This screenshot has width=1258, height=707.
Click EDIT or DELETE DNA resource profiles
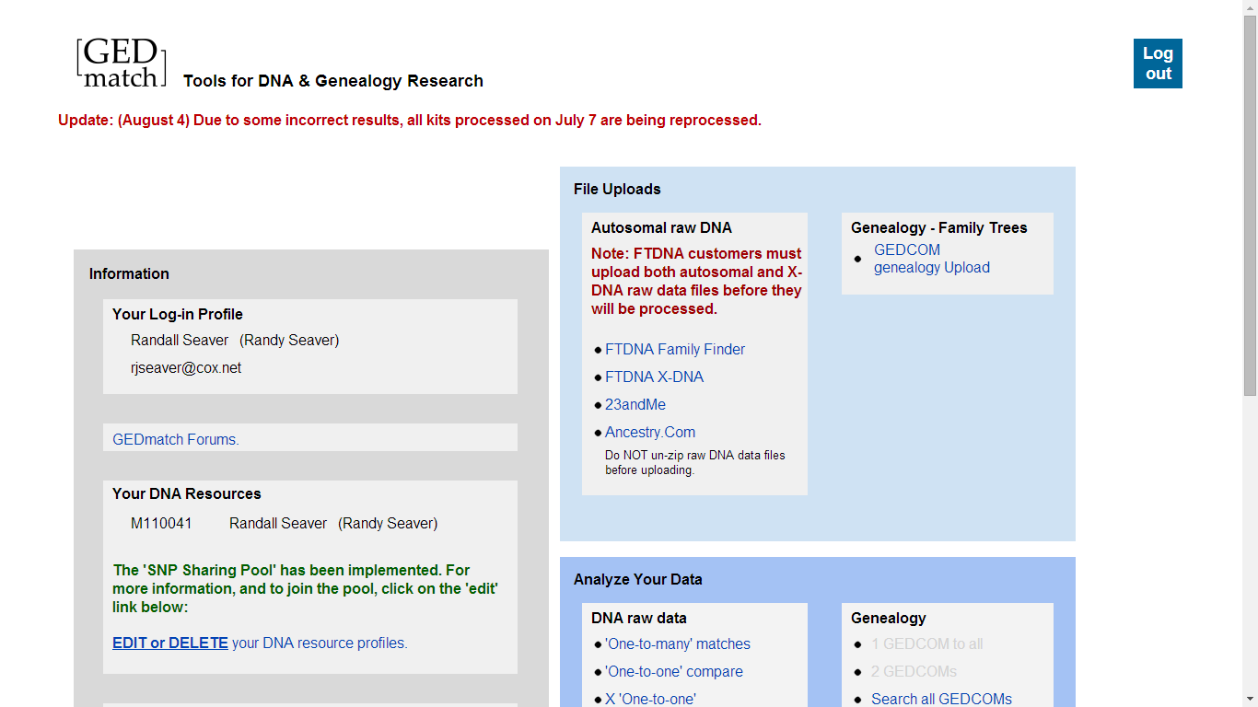tap(170, 643)
